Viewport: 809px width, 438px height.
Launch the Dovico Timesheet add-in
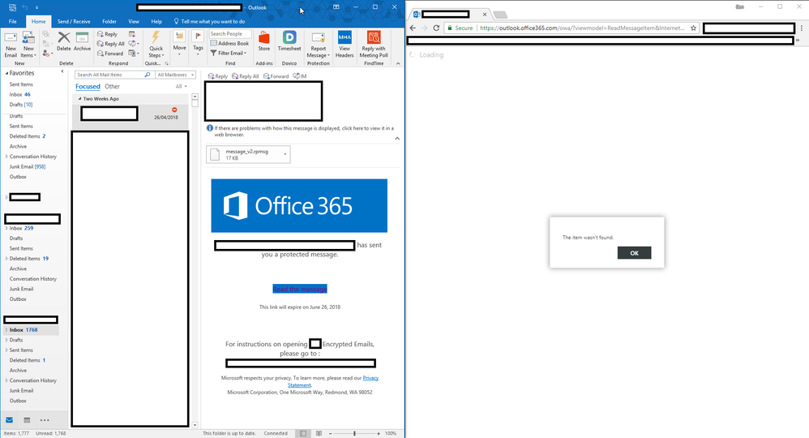tap(289, 41)
